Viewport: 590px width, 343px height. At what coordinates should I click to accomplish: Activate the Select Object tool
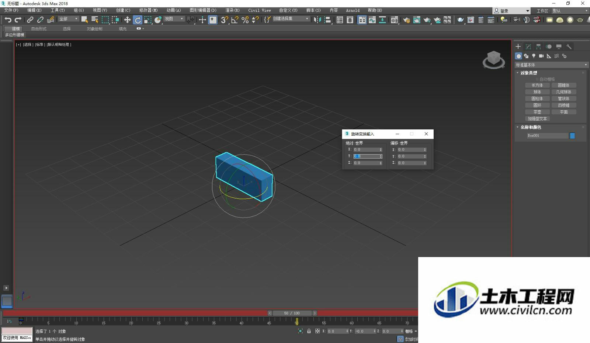tap(84, 20)
